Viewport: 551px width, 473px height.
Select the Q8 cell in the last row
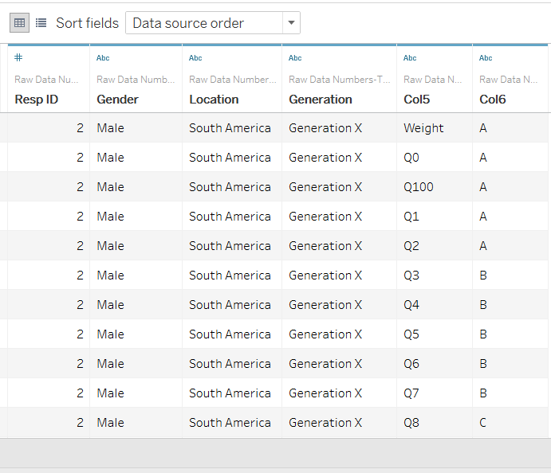pyautogui.click(x=411, y=423)
